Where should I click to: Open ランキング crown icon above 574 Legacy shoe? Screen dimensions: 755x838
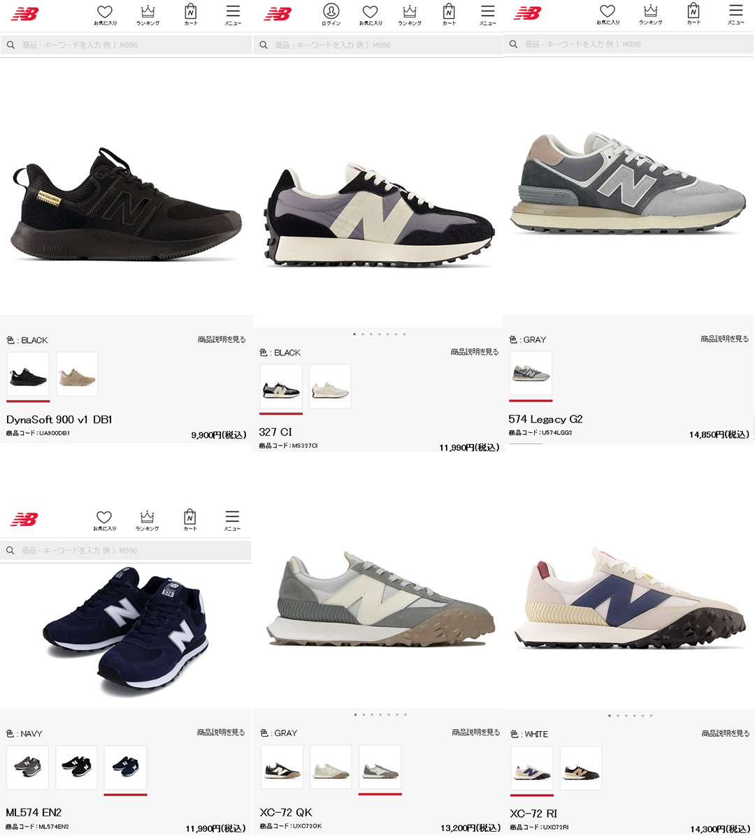point(651,14)
